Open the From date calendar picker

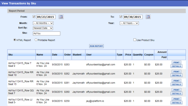[61, 17]
